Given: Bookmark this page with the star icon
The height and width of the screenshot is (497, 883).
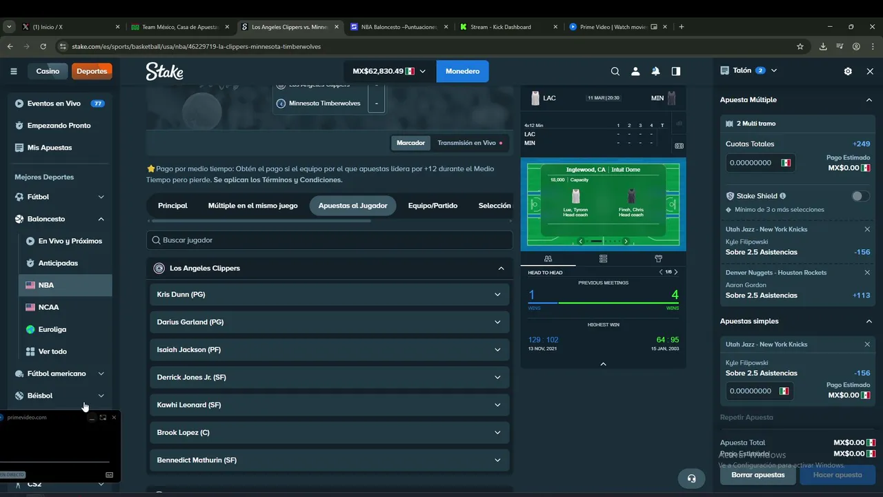Looking at the screenshot, I should (800, 46).
